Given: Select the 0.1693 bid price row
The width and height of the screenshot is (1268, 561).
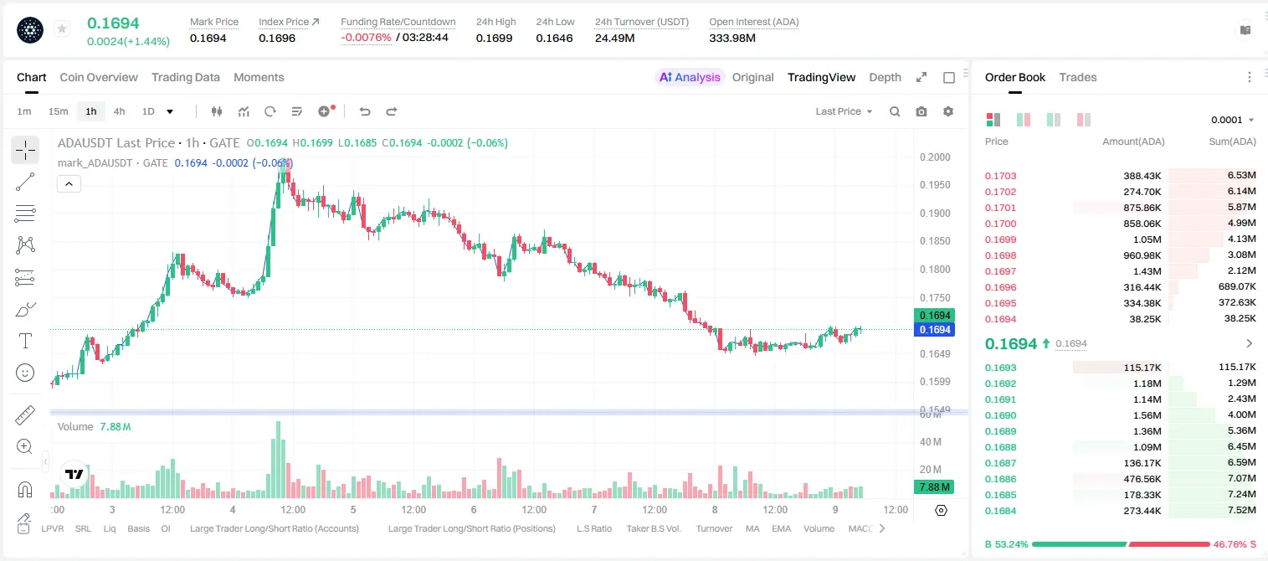Looking at the screenshot, I should coord(1121,368).
